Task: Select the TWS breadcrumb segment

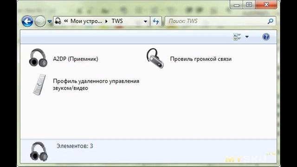Action: pos(117,21)
